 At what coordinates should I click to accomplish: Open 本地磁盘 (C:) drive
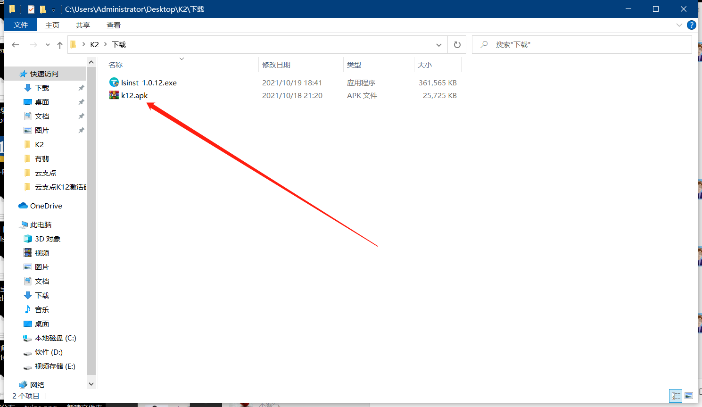coord(55,338)
